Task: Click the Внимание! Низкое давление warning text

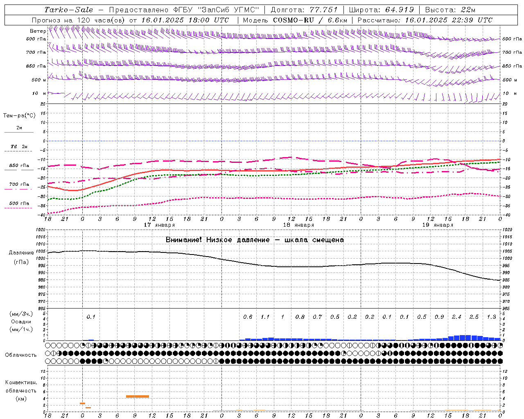Action: pyautogui.click(x=255, y=240)
